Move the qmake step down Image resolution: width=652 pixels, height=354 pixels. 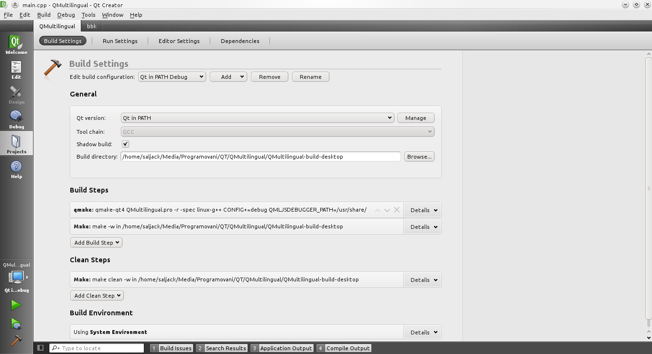point(387,210)
